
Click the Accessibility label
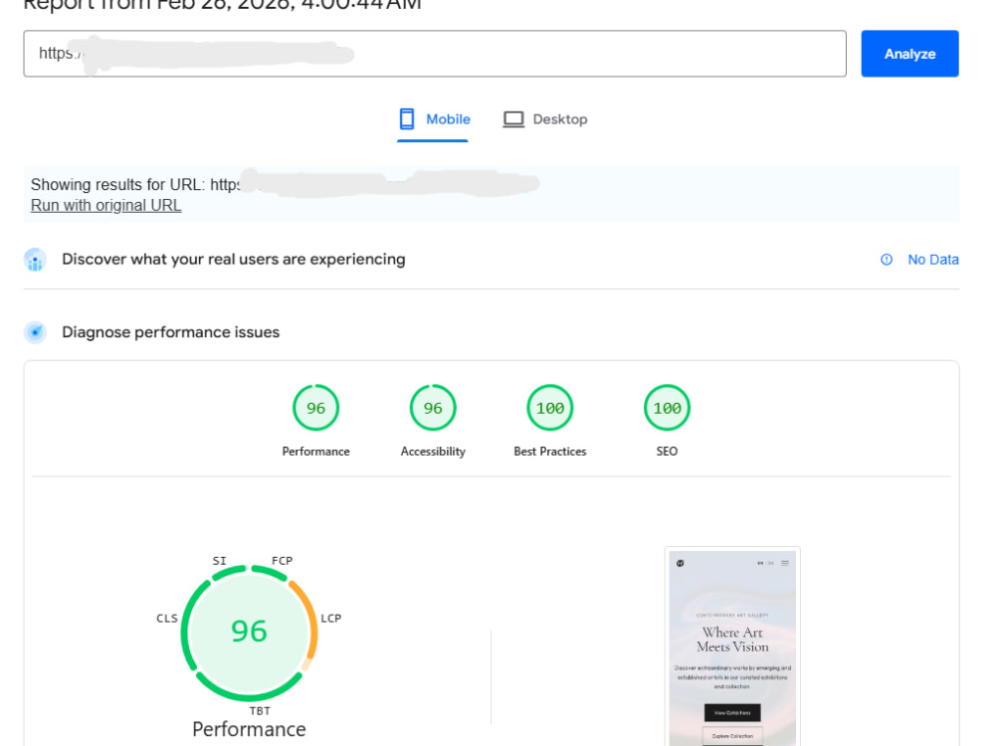[x=433, y=452]
